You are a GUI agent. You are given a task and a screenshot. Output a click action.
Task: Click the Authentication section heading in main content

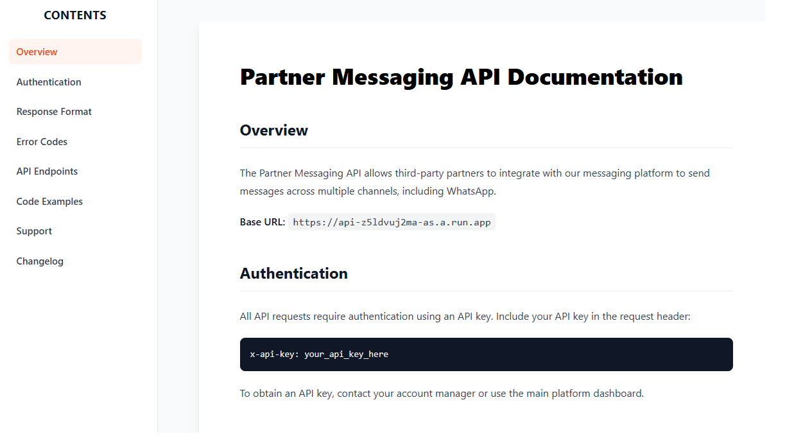[293, 274]
